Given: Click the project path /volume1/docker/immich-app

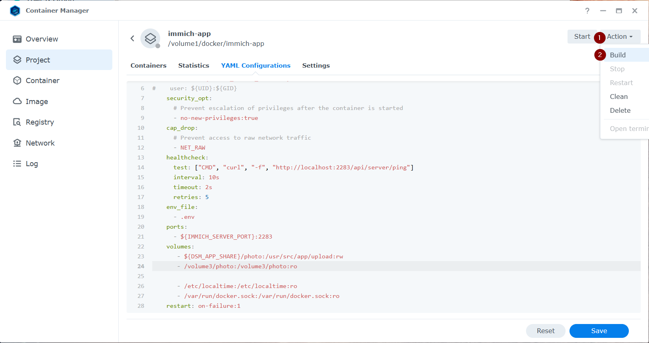Looking at the screenshot, I should pyautogui.click(x=216, y=44).
